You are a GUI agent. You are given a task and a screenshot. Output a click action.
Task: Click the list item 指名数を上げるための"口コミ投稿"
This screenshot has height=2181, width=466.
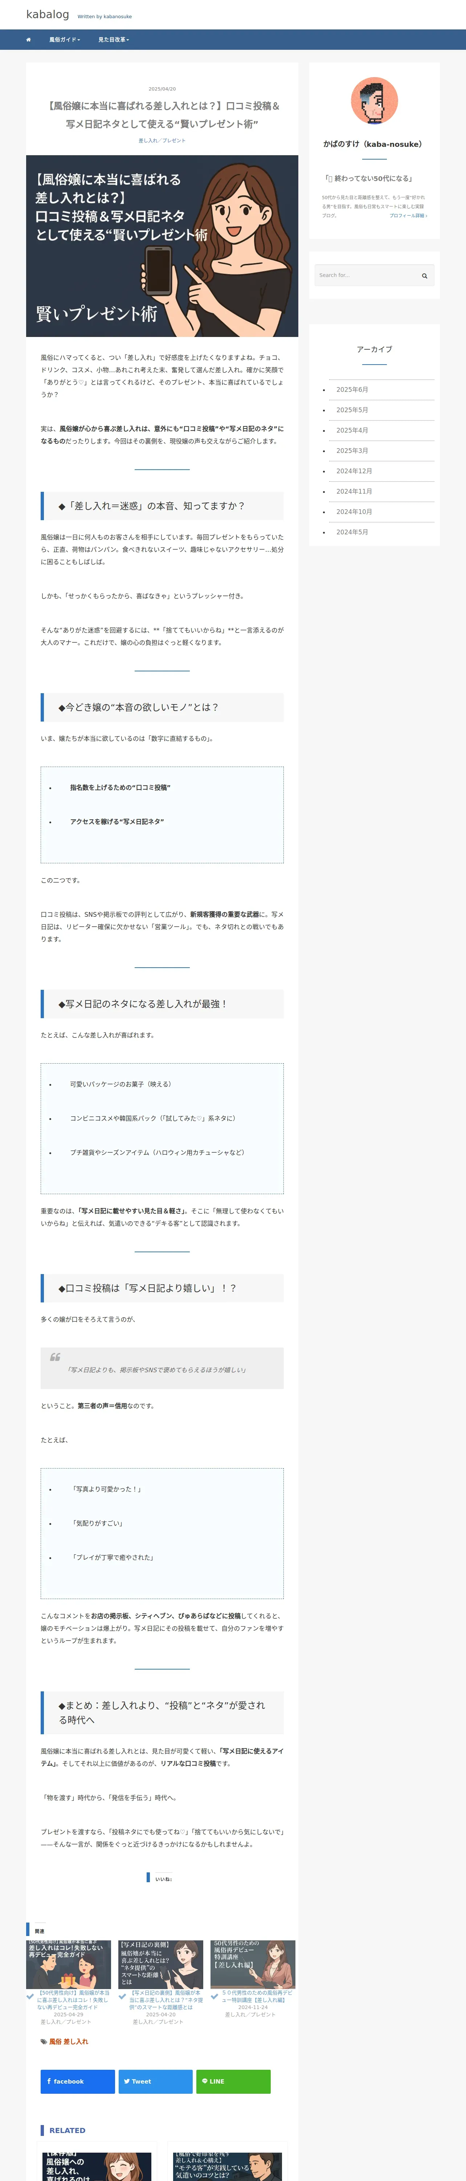tap(120, 787)
